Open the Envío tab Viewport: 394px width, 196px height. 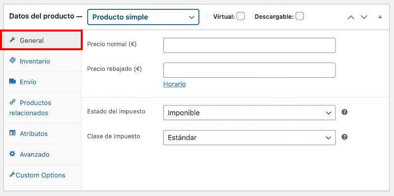coord(42,82)
